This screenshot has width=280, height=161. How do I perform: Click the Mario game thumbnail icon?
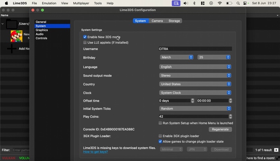(x=17, y=36)
